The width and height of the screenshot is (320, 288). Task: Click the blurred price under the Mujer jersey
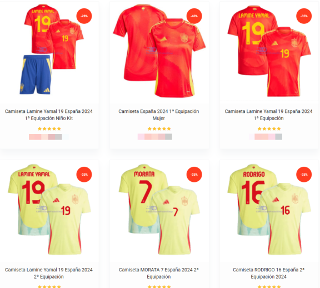[x=155, y=137]
